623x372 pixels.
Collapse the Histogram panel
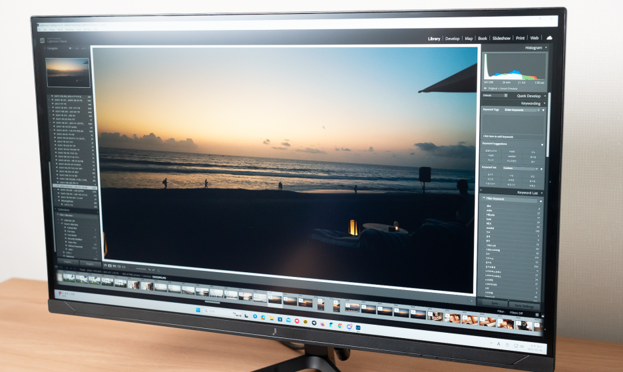pos(546,48)
